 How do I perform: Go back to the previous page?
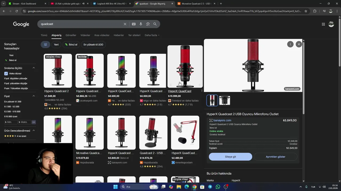[4, 11]
